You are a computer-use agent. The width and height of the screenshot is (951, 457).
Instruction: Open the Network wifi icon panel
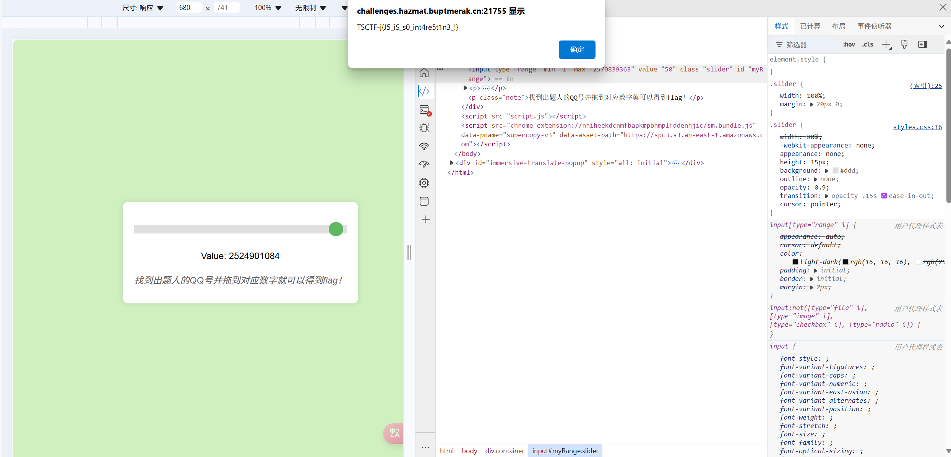click(424, 146)
